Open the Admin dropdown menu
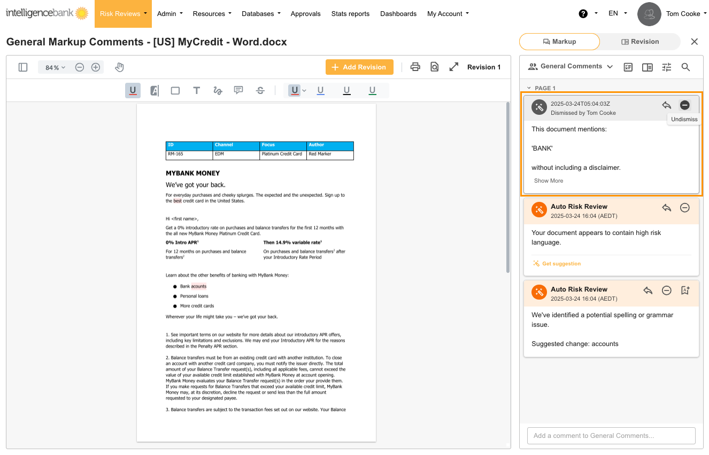Screen dimensions: 709x455 pos(170,14)
